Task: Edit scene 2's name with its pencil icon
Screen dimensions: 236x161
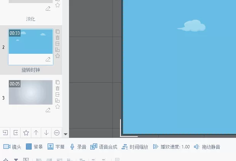Action: (48, 59)
